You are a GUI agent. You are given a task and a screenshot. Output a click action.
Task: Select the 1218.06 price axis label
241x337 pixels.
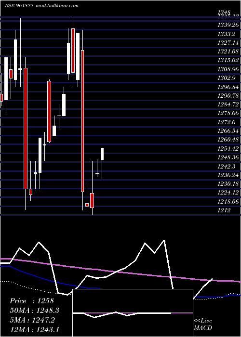coord(228,202)
